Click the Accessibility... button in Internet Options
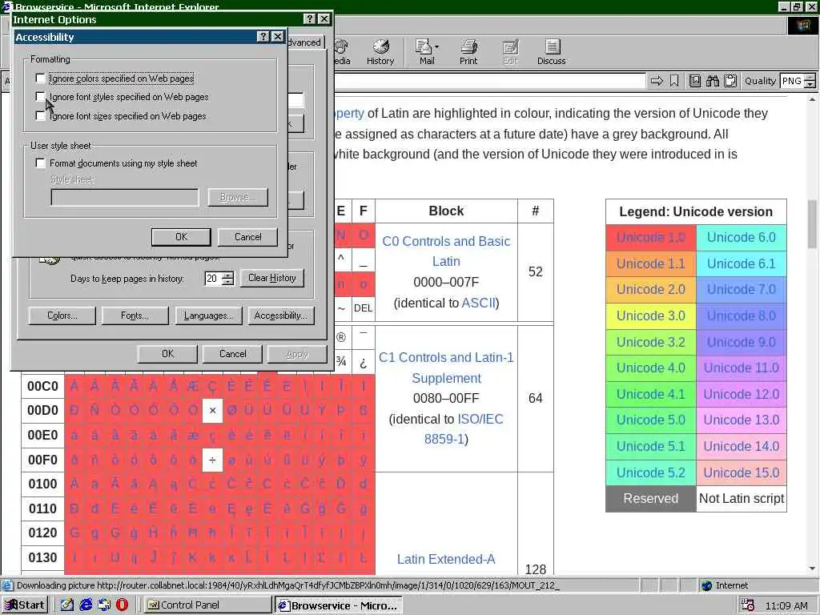Image resolution: width=820 pixels, height=615 pixels. (x=281, y=316)
